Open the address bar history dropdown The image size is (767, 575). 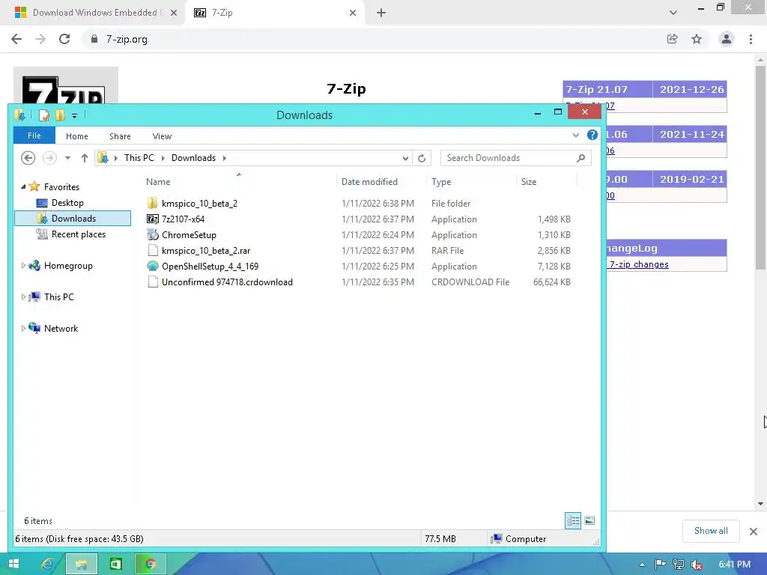[405, 159]
